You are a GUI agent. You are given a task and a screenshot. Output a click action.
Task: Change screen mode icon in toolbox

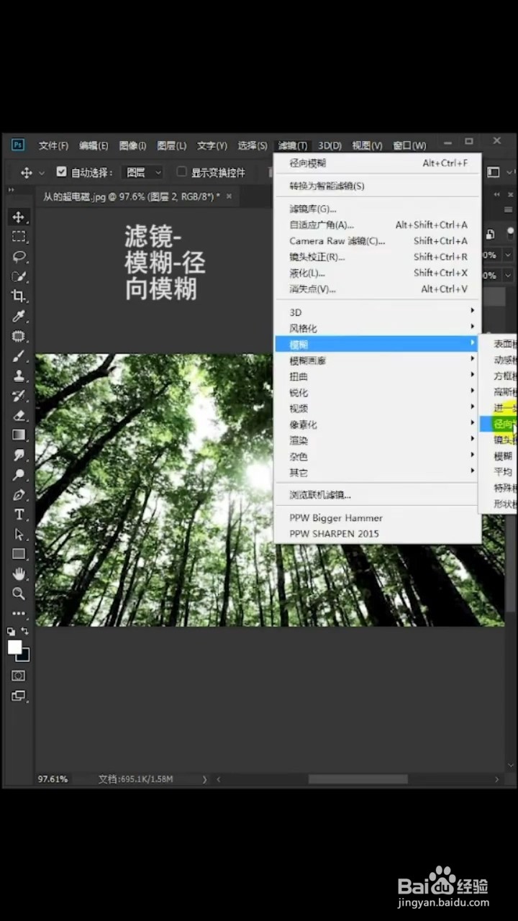tap(19, 696)
